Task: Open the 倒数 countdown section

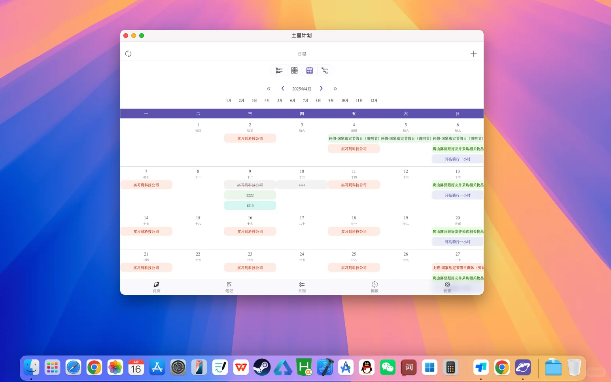Action: click(x=375, y=287)
